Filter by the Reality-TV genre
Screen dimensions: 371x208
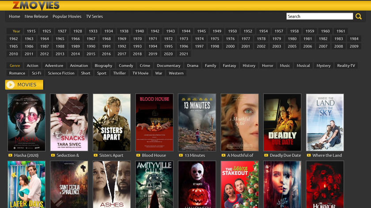pyautogui.click(x=346, y=65)
